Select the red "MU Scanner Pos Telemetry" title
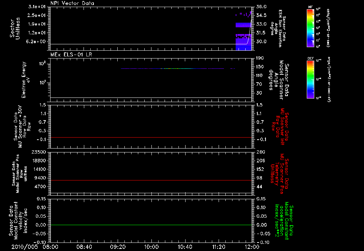The width and height of the screenshot is (364, 251). point(280,174)
